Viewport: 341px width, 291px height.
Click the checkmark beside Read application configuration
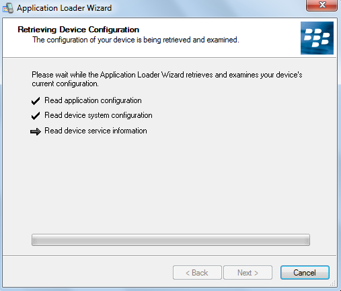point(36,101)
